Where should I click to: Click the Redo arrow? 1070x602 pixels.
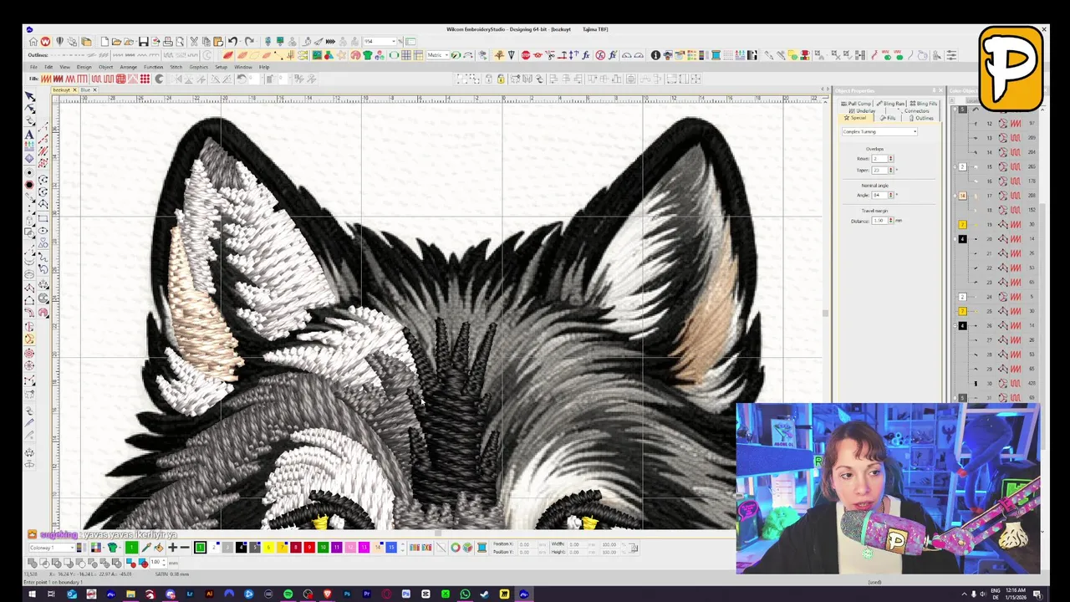249,42
